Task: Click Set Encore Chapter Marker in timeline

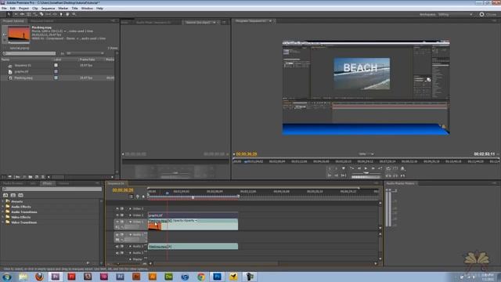Action: (x=138, y=197)
